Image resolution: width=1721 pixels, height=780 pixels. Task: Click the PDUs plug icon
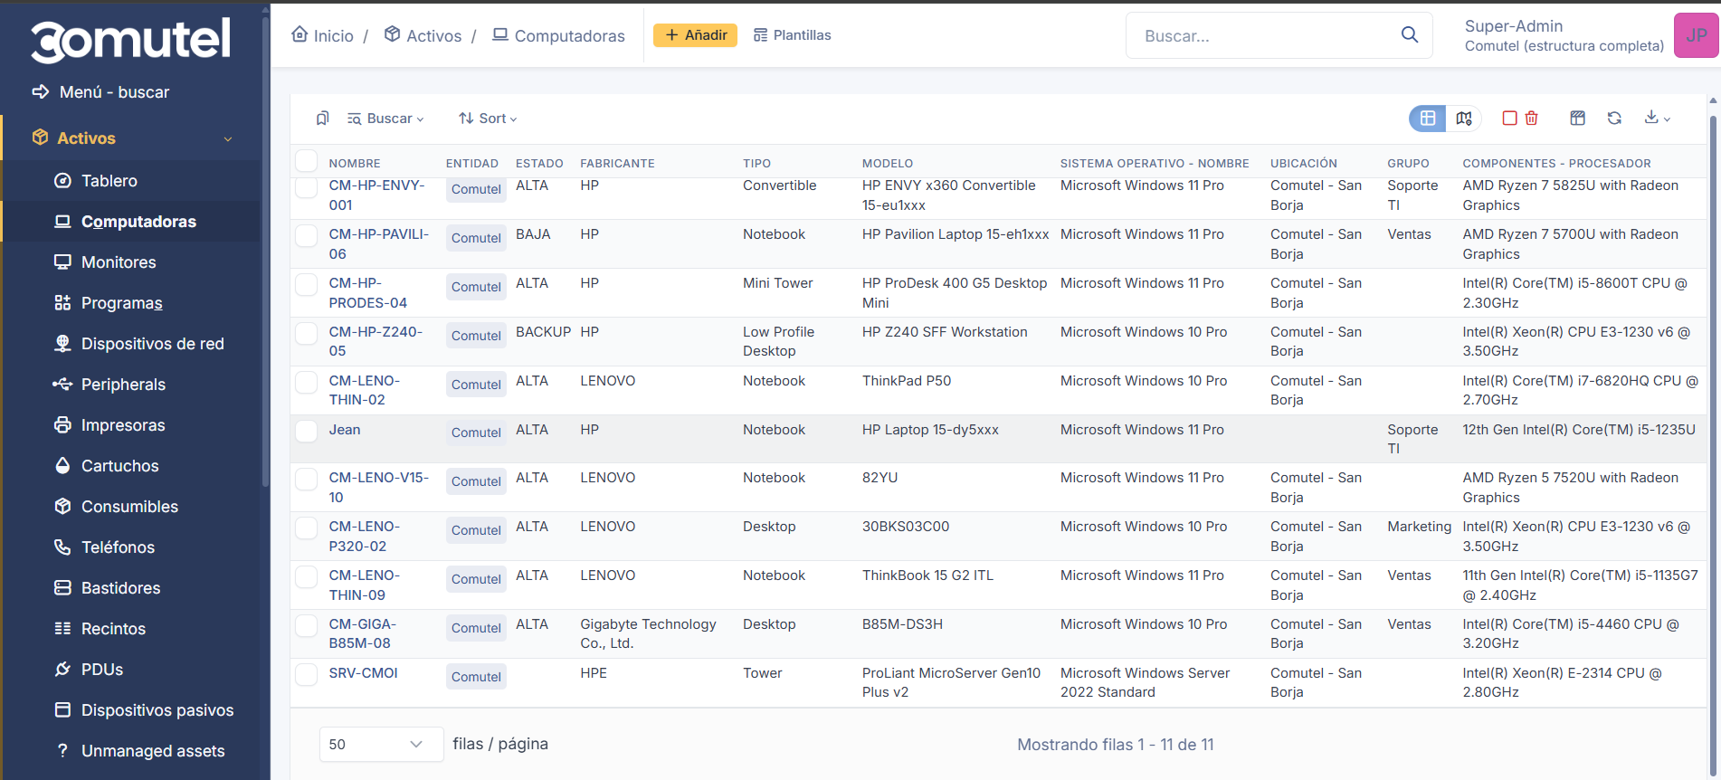point(62,670)
